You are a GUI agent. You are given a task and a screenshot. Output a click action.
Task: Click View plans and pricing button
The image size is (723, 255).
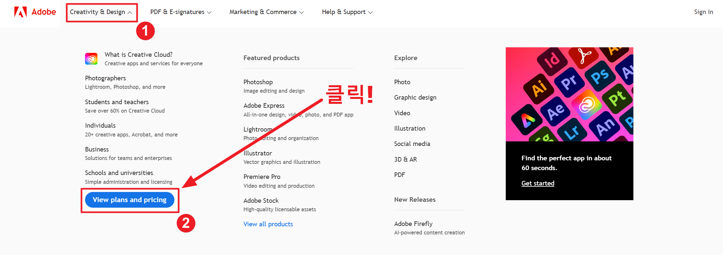130,200
